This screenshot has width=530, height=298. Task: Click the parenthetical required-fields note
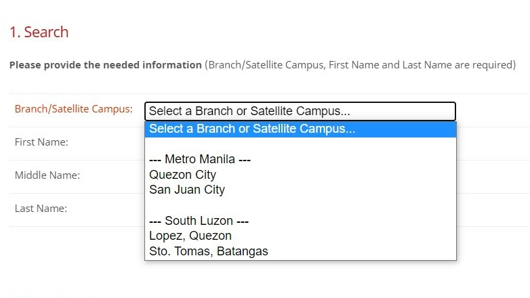[x=361, y=66]
